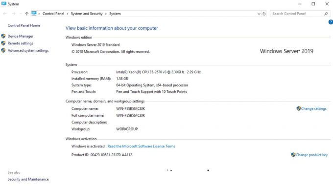Screen dimensions: 333x187
Task: Click the Windows Server 2019 logo text
Action: 286,51
